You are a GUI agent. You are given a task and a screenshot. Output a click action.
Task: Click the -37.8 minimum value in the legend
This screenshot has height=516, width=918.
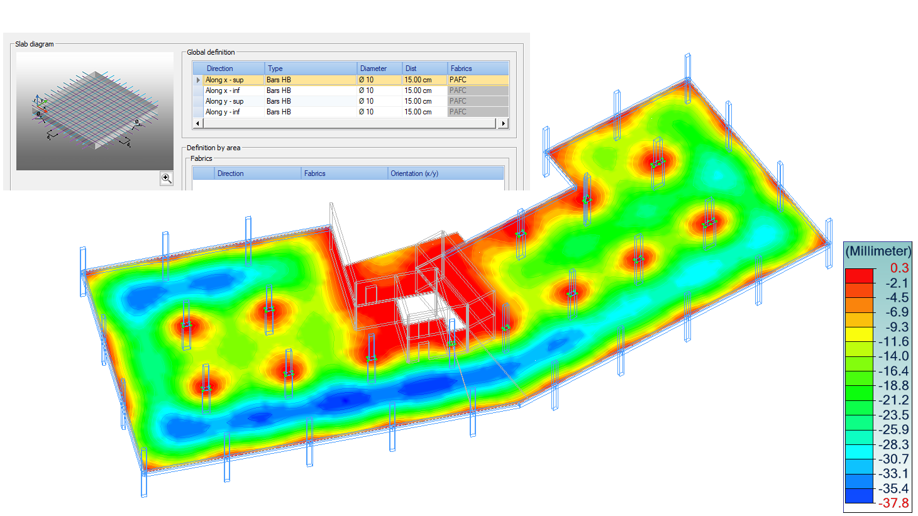pos(893,503)
